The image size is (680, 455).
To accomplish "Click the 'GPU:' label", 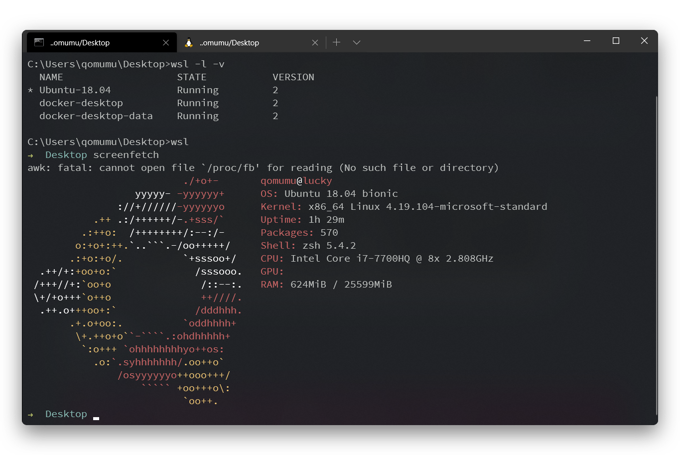I will point(272,272).
